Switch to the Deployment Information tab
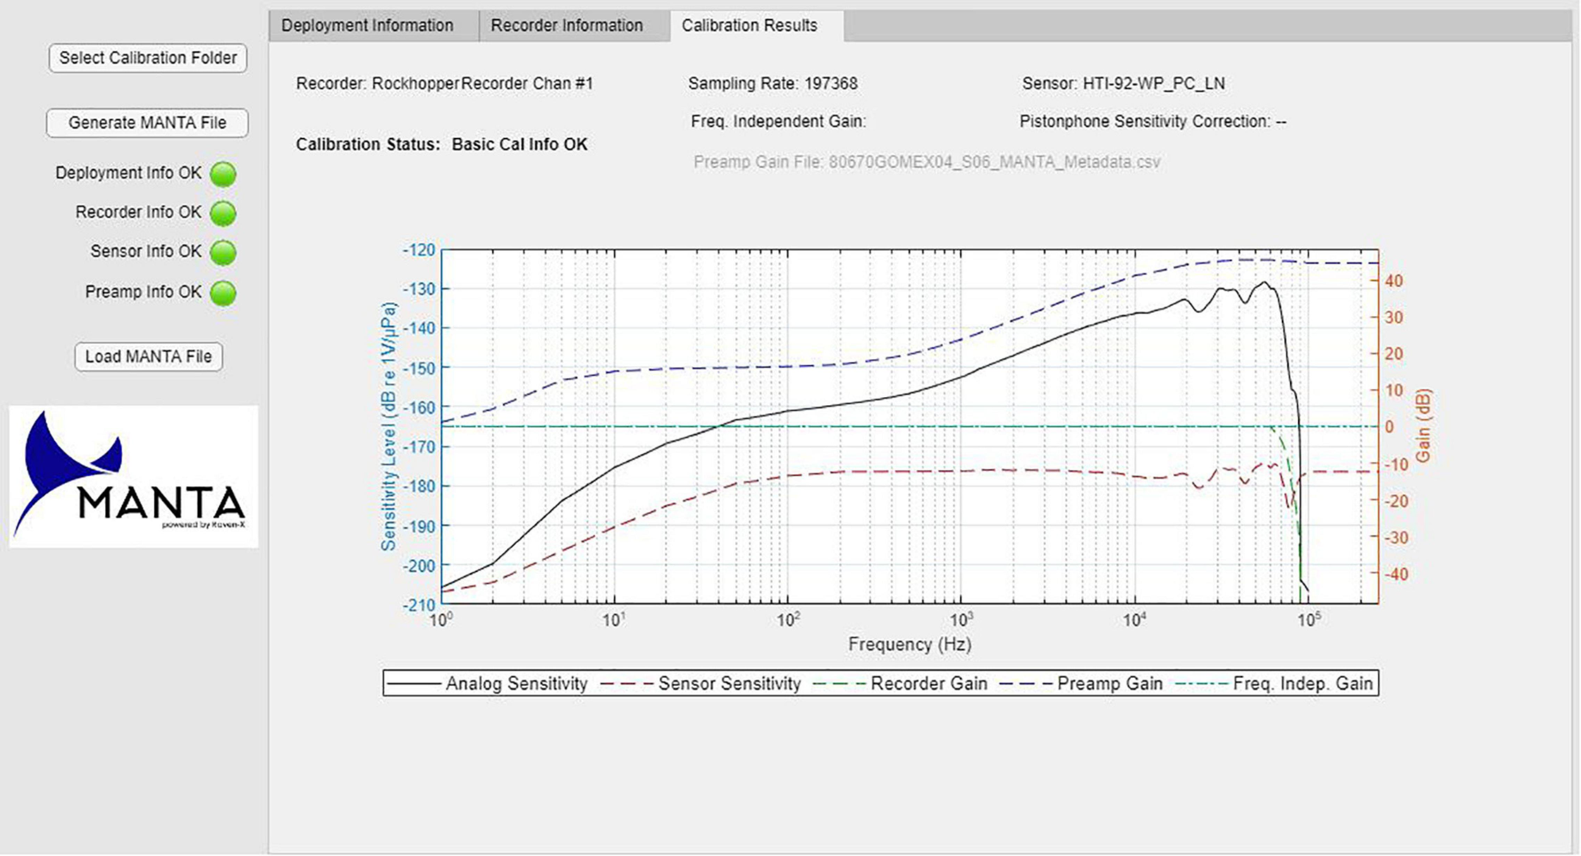This screenshot has width=1581, height=856. tap(367, 25)
